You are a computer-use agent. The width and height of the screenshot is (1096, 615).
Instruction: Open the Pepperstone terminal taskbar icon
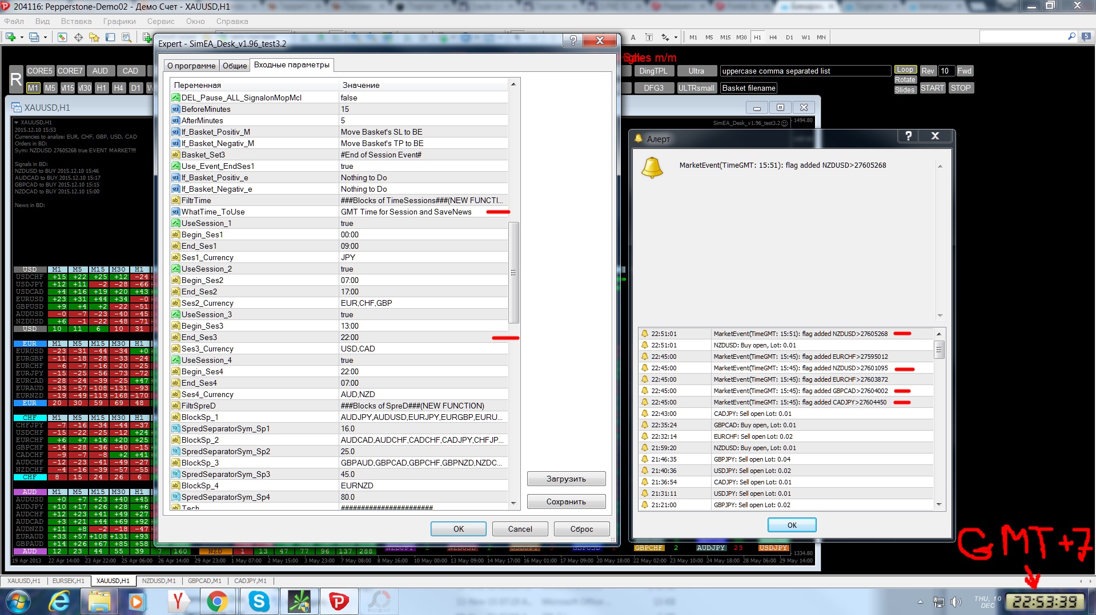coord(339,601)
